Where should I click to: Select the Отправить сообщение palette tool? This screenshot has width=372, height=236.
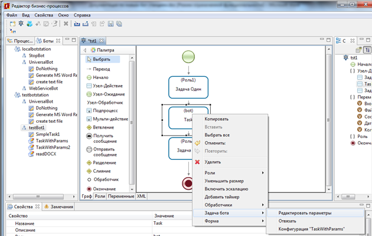coord(102,152)
